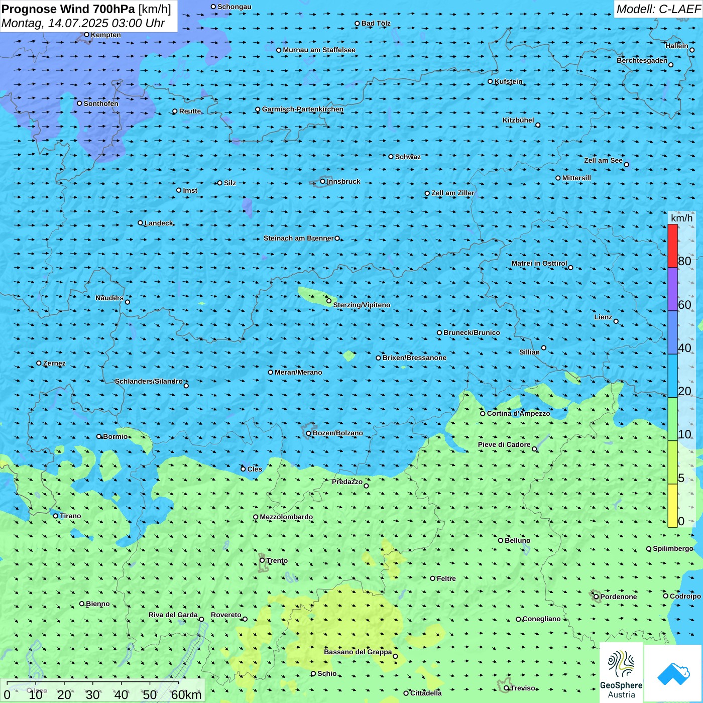Click the 'Mezzolombardo' label
703x703 pixels.
click(x=286, y=517)
